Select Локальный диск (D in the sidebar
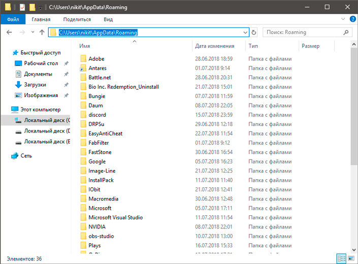 click(x=47, y=131)
